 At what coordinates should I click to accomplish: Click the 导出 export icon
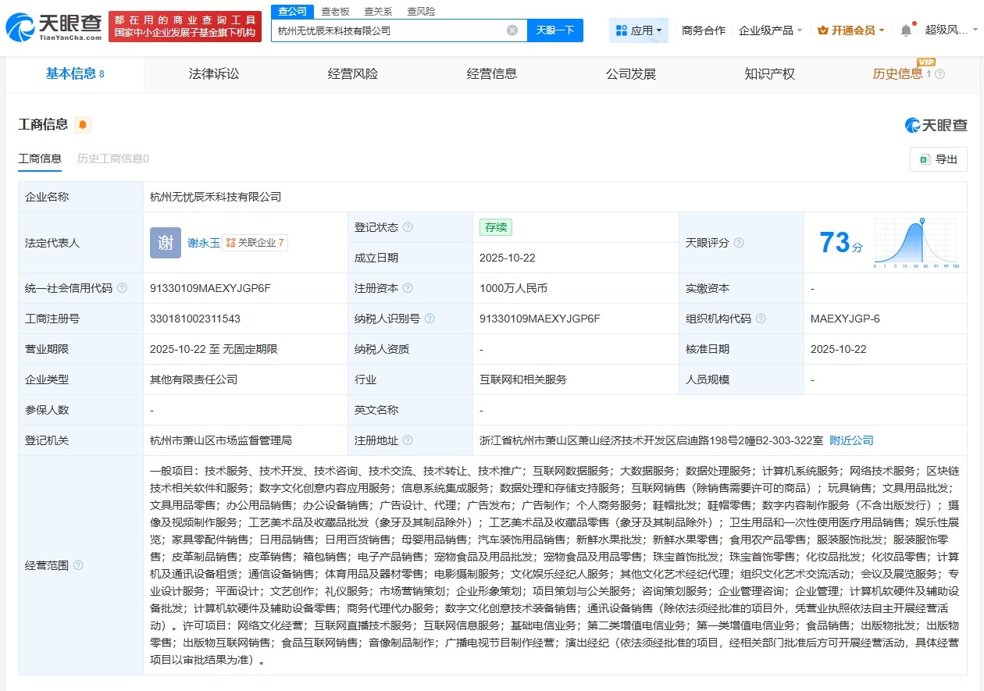click(x=925, y=159)
